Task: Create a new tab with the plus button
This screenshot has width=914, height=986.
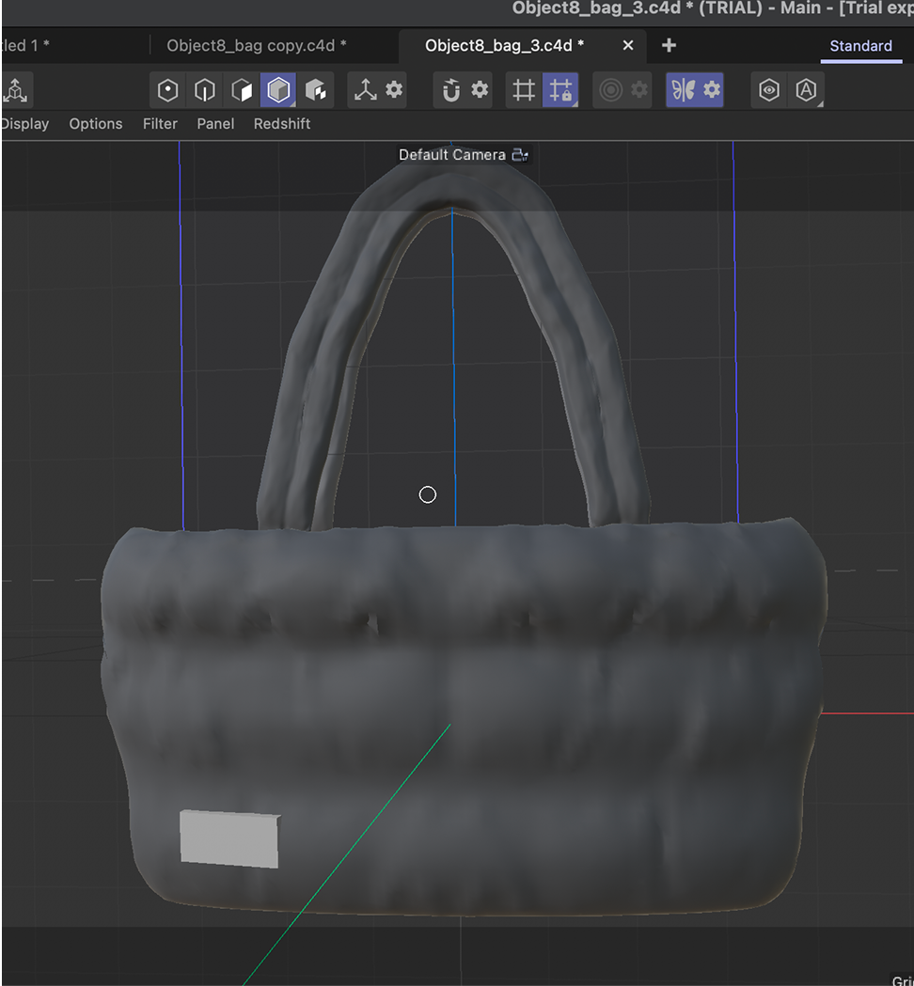Action: pyautogui.click(x=668, y=44)
